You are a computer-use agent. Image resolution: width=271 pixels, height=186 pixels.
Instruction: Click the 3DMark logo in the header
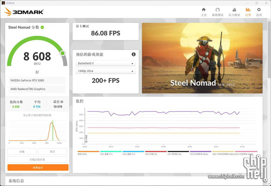tap(24, 11)
